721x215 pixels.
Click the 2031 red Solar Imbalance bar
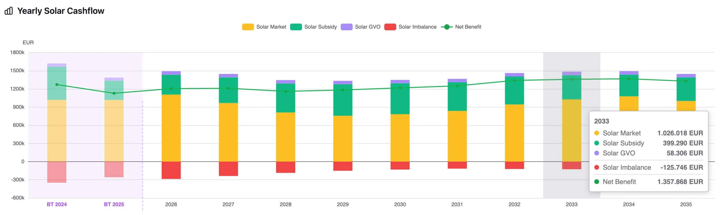point(457,165)
